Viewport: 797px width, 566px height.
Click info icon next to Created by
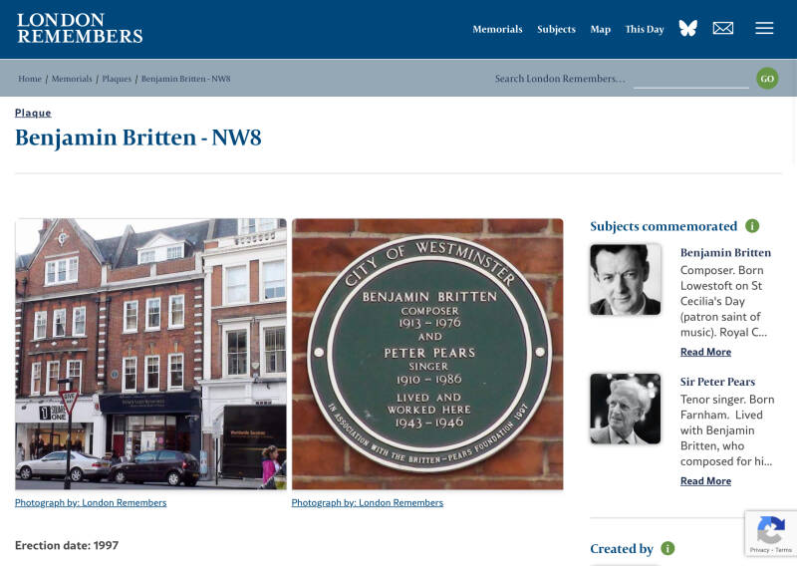coord(667,548)
